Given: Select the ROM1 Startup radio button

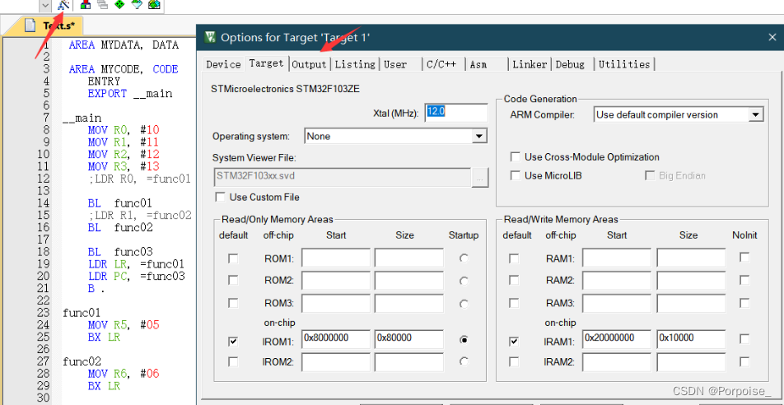Looking at the screenshot, I should [x=464, y=258].
